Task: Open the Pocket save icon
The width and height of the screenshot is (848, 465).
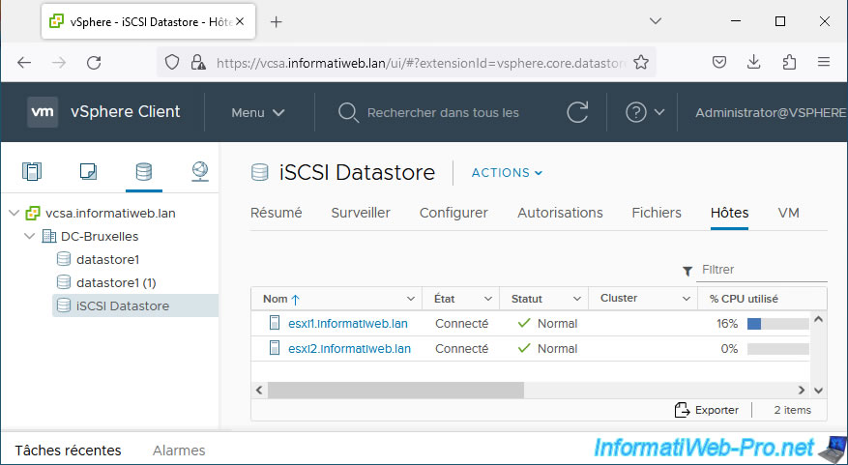Action: [718, 62]
